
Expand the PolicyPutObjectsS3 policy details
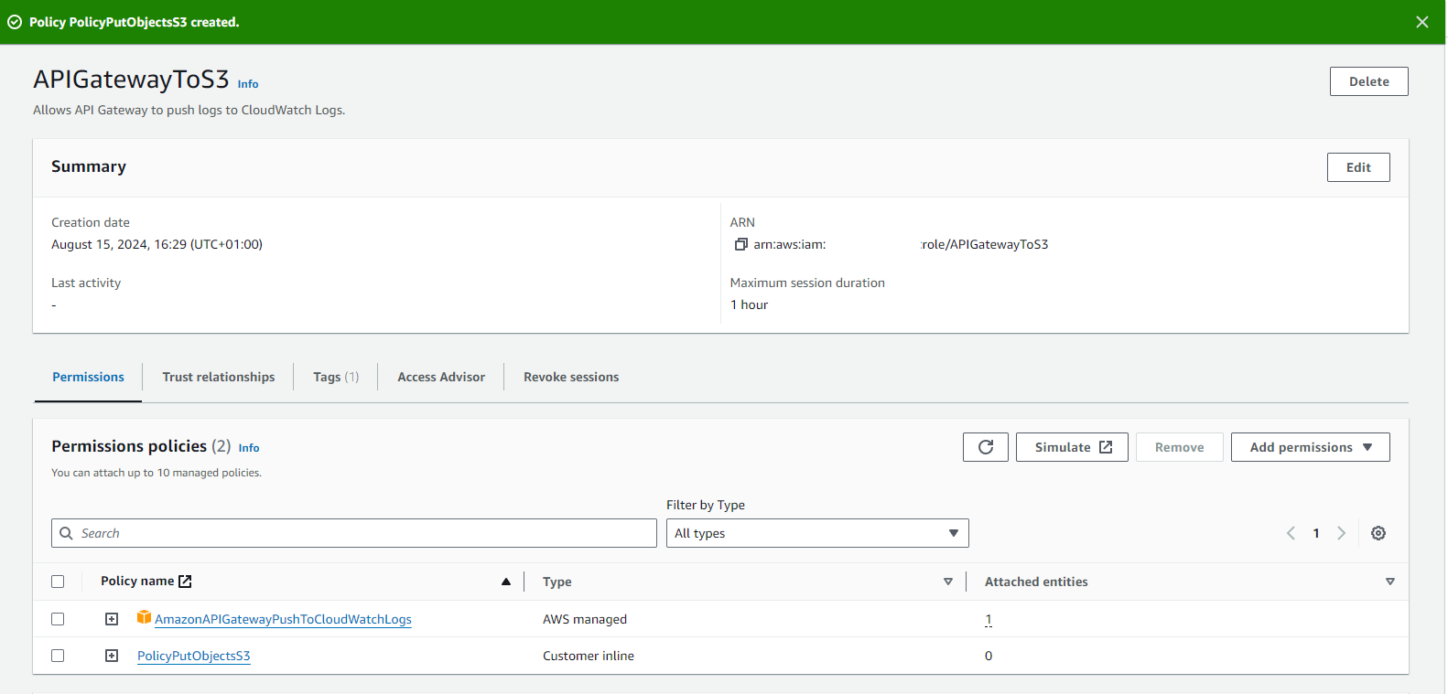112,656
